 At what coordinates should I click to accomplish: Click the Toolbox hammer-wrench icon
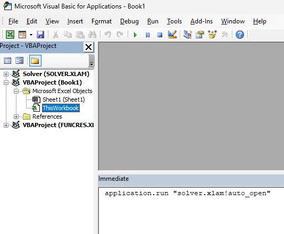coord(224,35)
